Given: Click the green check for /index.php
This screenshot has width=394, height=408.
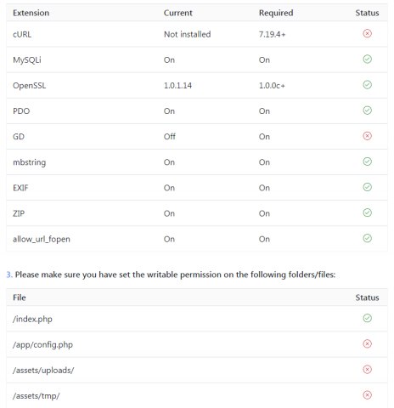Looking at the screenshot, I should [367, 318].
